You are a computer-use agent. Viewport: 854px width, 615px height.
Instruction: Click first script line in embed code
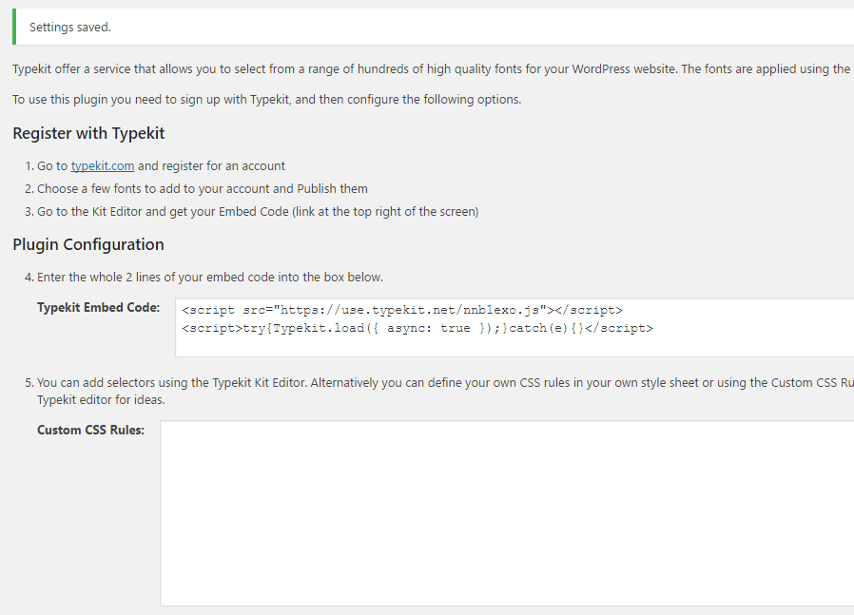(402, 310)
